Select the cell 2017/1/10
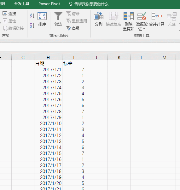 pos(48,123)
